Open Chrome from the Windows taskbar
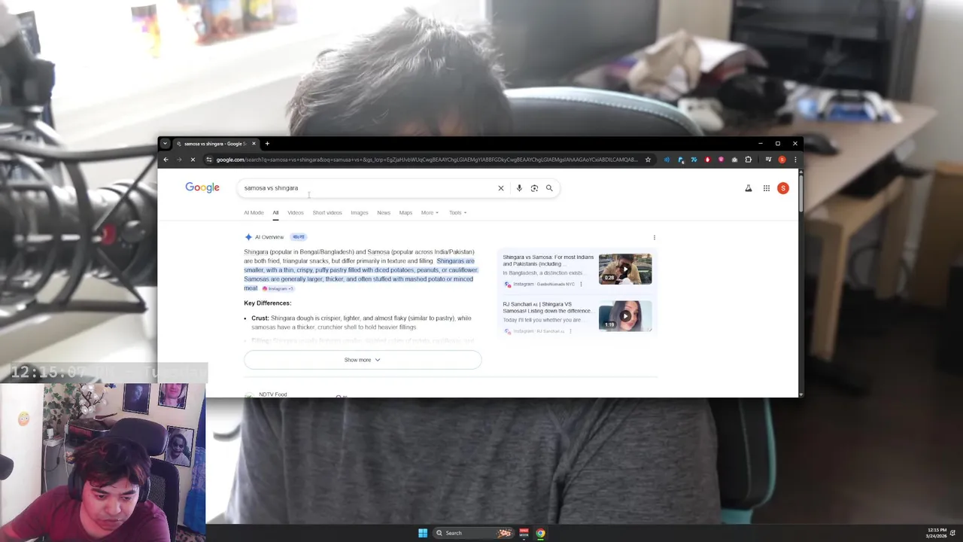This screenshot has height=542, width=963. 540,533
